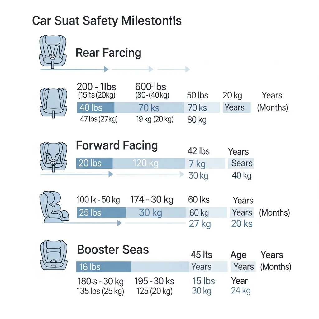Click the last light arrow in Rear Farcing row
Viewport: 319px width, 319px height.
point(174,69)
